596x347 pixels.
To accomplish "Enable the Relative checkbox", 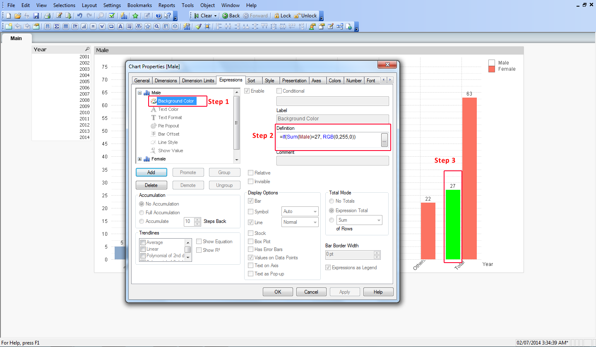I will click(x=251, y=173).
